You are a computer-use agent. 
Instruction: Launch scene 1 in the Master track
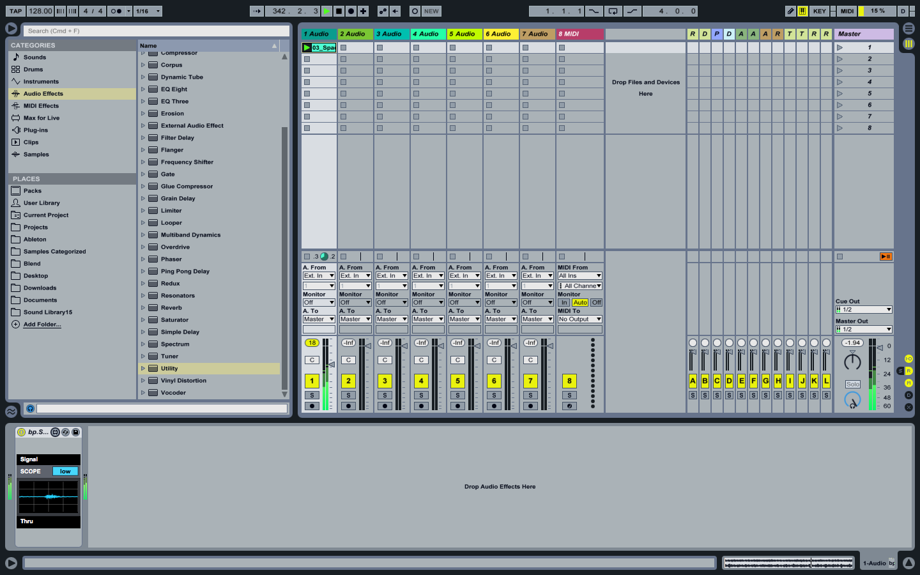click(839, 47)
